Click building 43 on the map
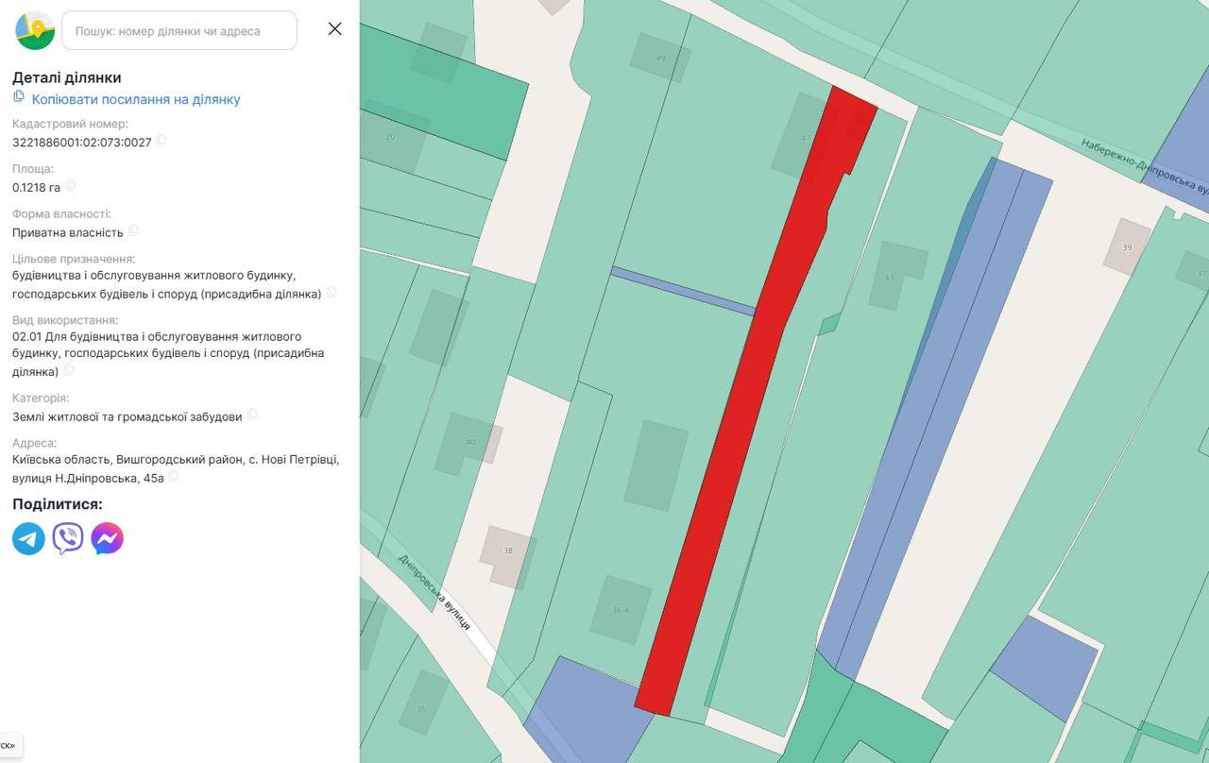Viewport: 1209px width, 763px height. pos(896,276)
